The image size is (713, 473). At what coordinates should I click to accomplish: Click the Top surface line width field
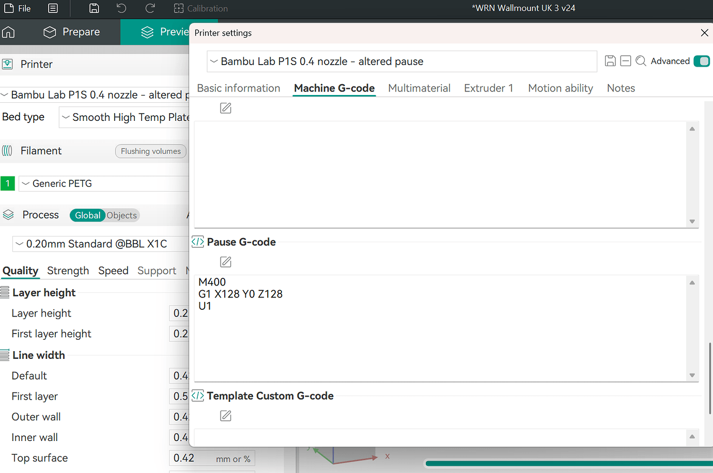(x=212, y=458)
